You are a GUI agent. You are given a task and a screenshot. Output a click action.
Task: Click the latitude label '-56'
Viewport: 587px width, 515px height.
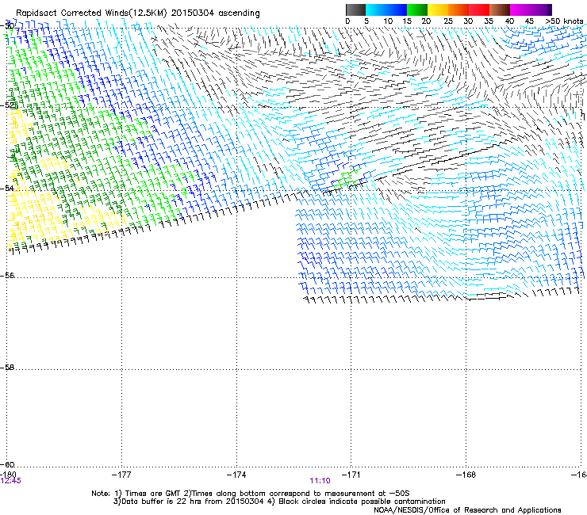7,275
